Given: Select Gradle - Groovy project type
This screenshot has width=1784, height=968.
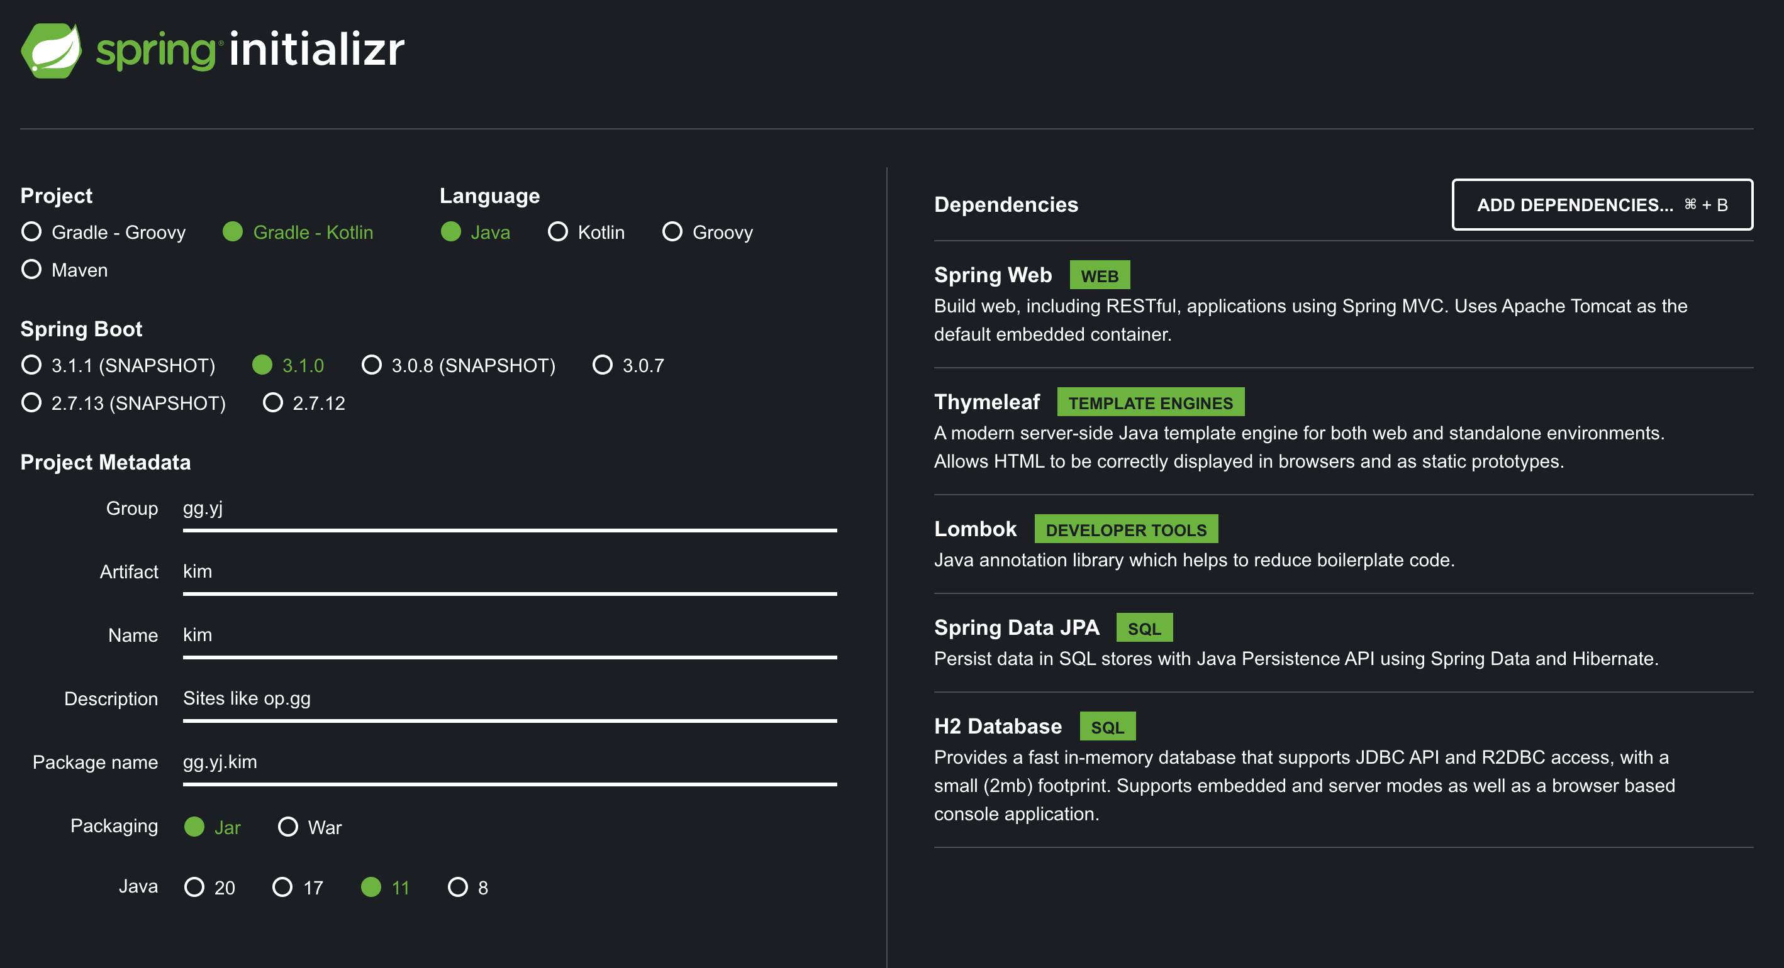Looking at the screenshot, I should [x=104, y=232].
